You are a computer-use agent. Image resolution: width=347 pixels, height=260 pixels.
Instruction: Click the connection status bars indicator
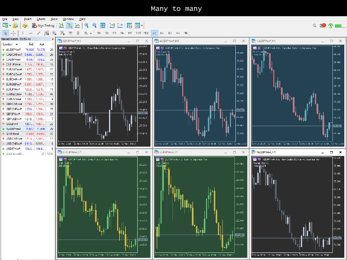pyautogui.click(x=339, y=25)
